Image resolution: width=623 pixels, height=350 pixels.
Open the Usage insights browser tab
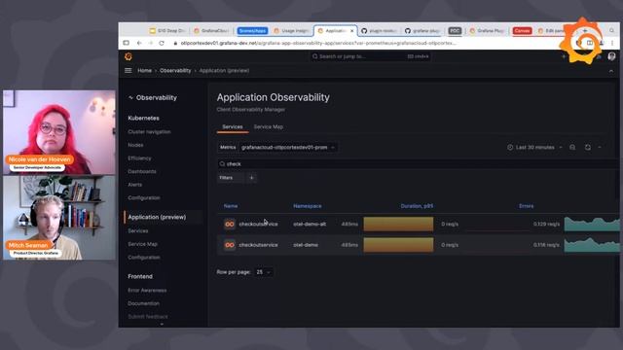(291, 30)
